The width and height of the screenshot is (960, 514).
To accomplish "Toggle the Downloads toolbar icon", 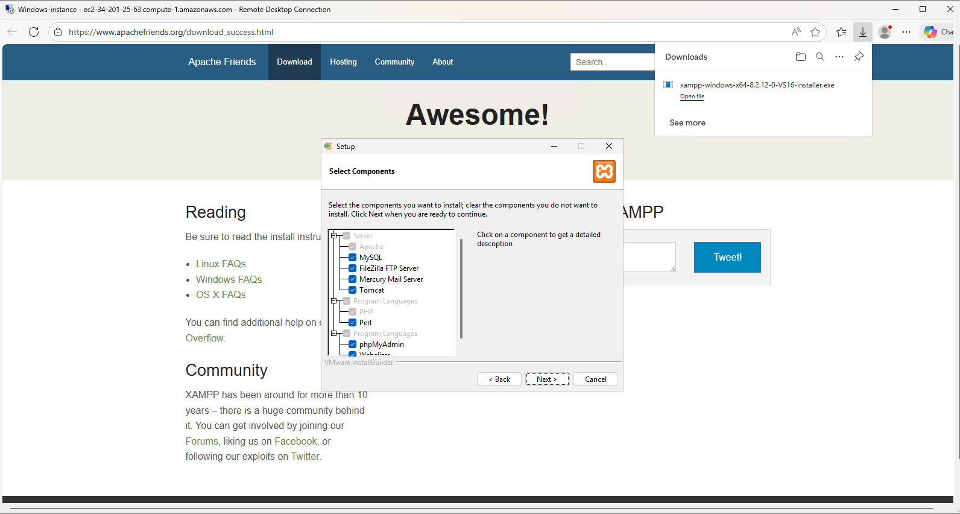I will point(863,32).
